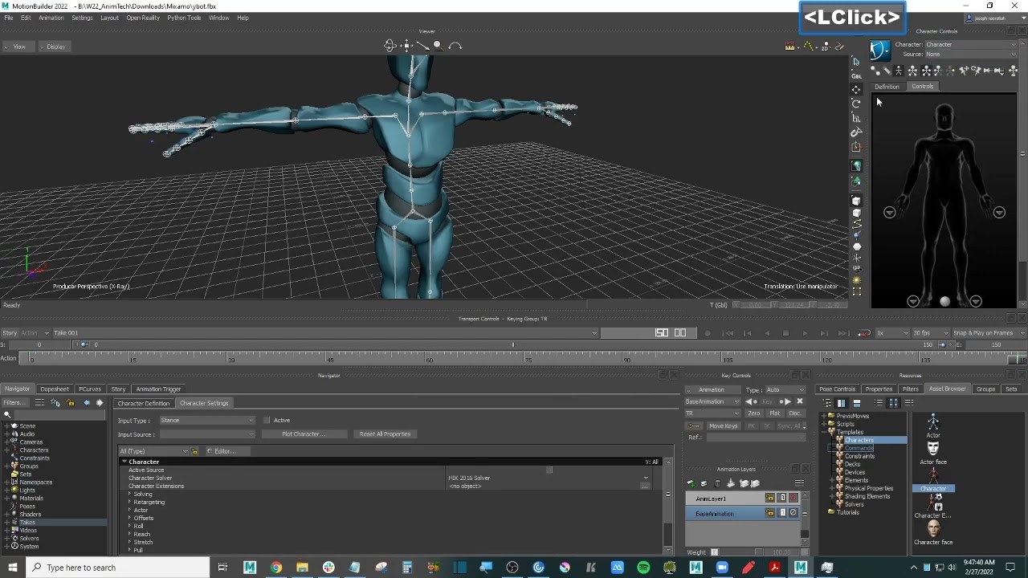Click the loop playback icon

(x=863, y=333)
